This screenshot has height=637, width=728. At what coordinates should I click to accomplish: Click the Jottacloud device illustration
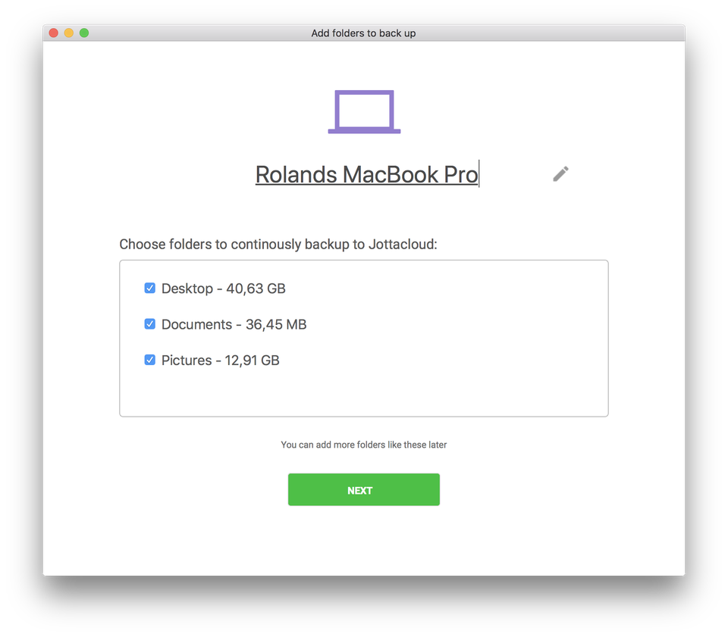[363, 111]
